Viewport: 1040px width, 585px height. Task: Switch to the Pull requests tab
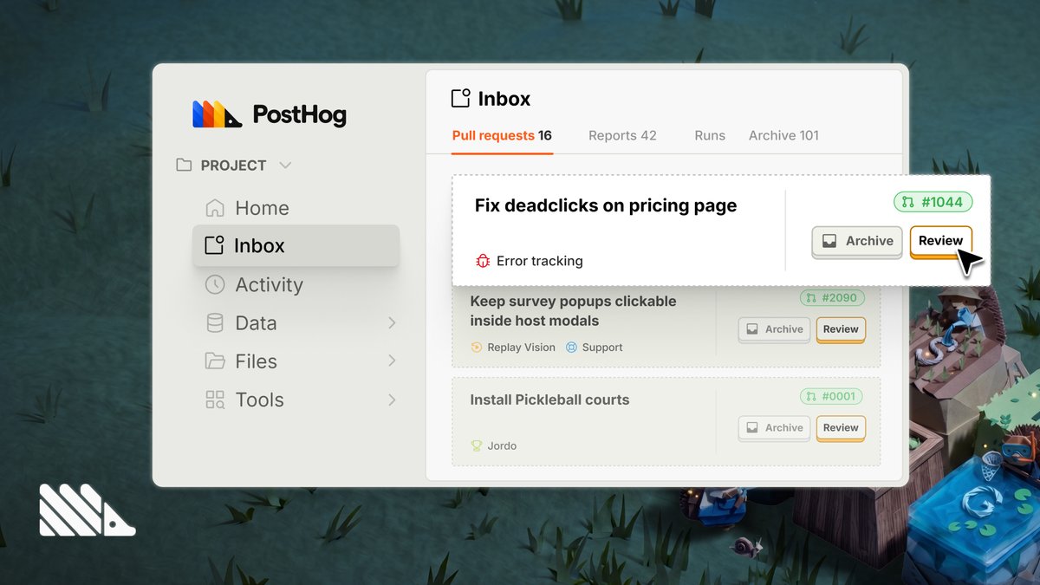[502, 135]
